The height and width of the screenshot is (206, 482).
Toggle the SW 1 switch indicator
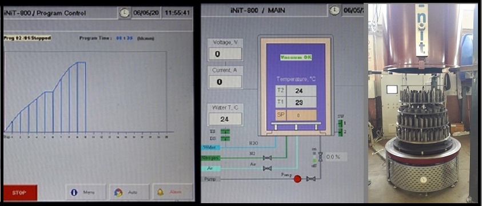tap(340, 123)
